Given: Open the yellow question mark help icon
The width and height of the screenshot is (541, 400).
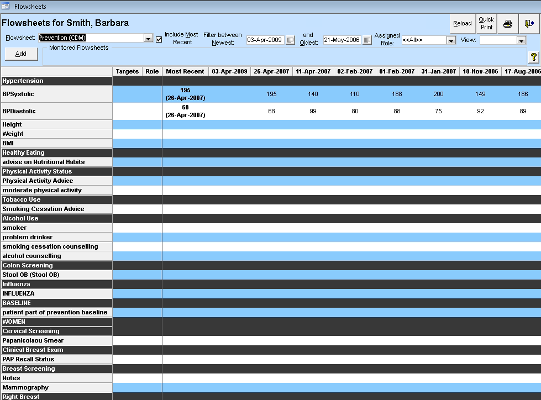Looking at the screenshot, I should pos(533,57).
